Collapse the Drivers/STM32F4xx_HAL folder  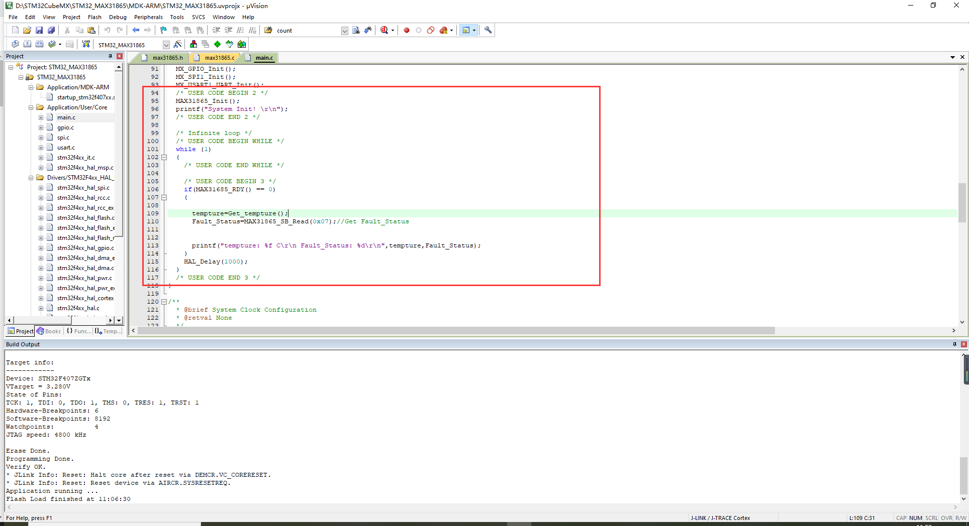(x=31, y=178)
